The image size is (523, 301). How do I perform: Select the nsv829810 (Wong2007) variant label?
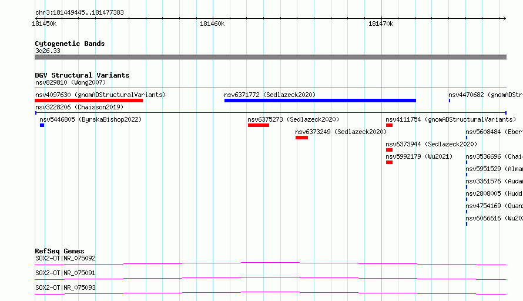(71, 82)
